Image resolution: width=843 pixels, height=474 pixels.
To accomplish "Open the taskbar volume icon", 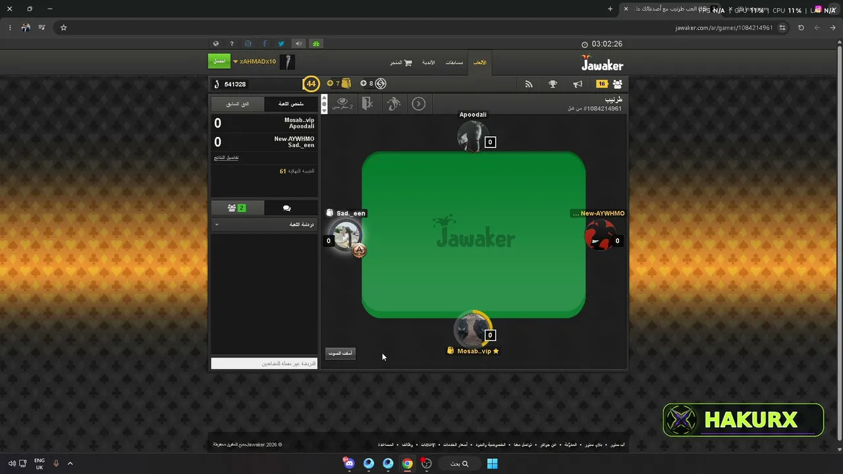I will [12, 463].
